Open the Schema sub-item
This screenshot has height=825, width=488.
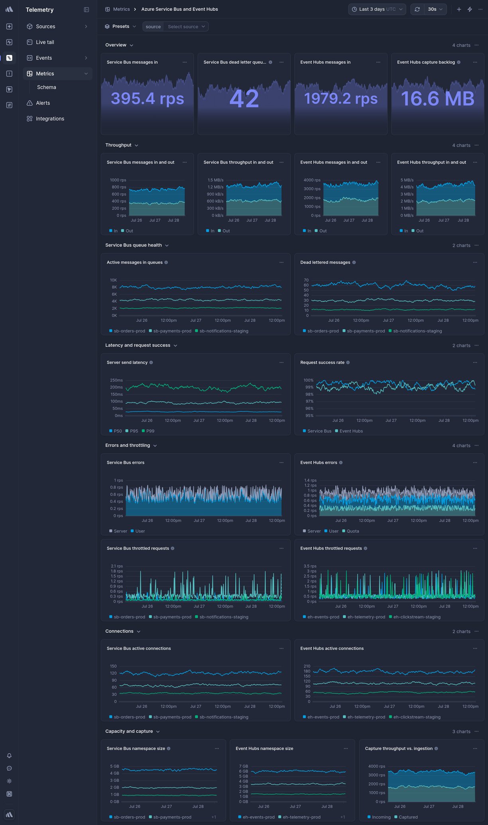pyautogui.click(x=47, y=87)
